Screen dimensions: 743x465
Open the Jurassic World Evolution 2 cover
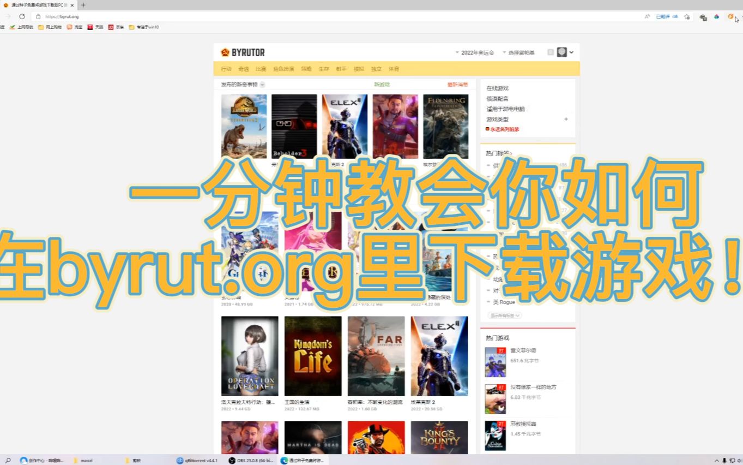click(x=244, y=127)
